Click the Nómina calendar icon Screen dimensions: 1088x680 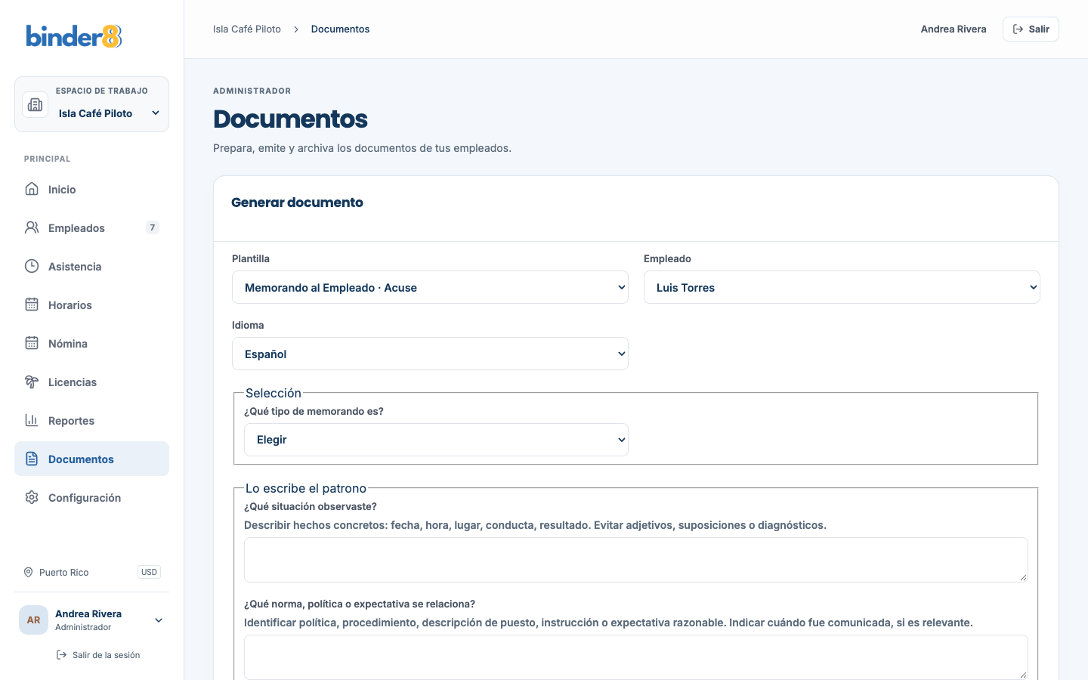(32, 343)
